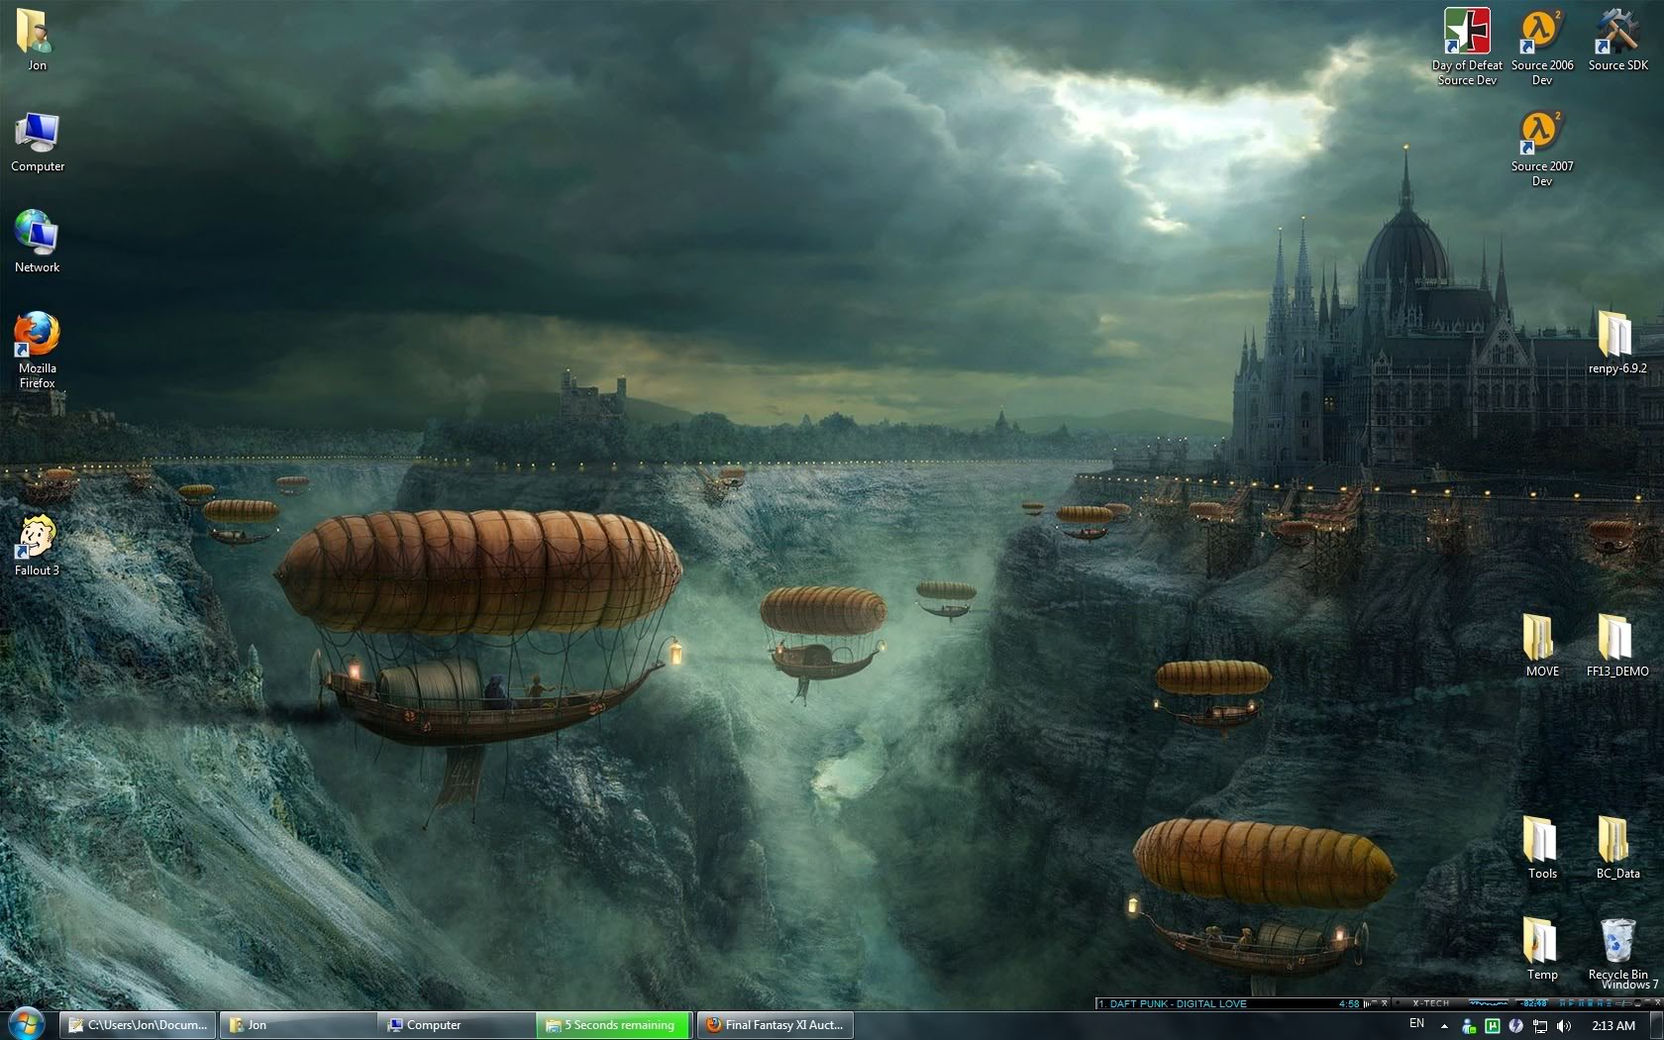Launch Fallout 3 from the desktop
Viewport: 1664px width, 1040px height.
pos(37,539)
